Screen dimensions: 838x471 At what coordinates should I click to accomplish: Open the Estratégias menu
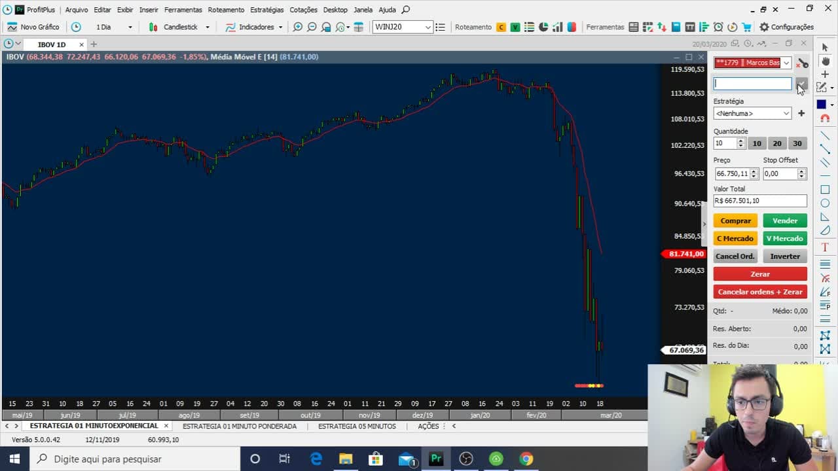click(267, 10)
